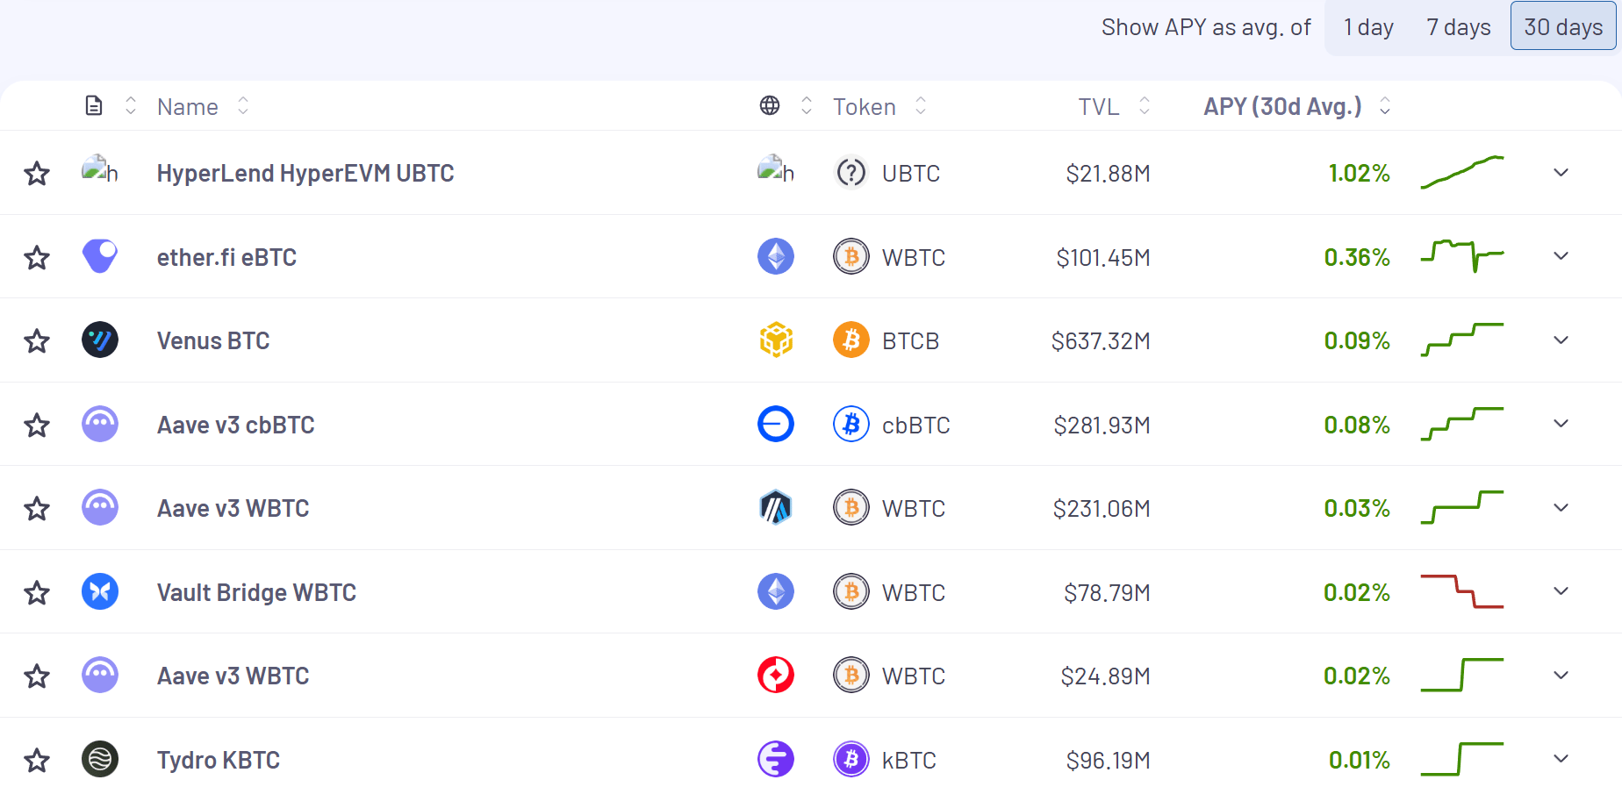Show details chevron for Vault Bridge WBTC
Viewport: 1622px width, 787px height.
[1561, 590]
